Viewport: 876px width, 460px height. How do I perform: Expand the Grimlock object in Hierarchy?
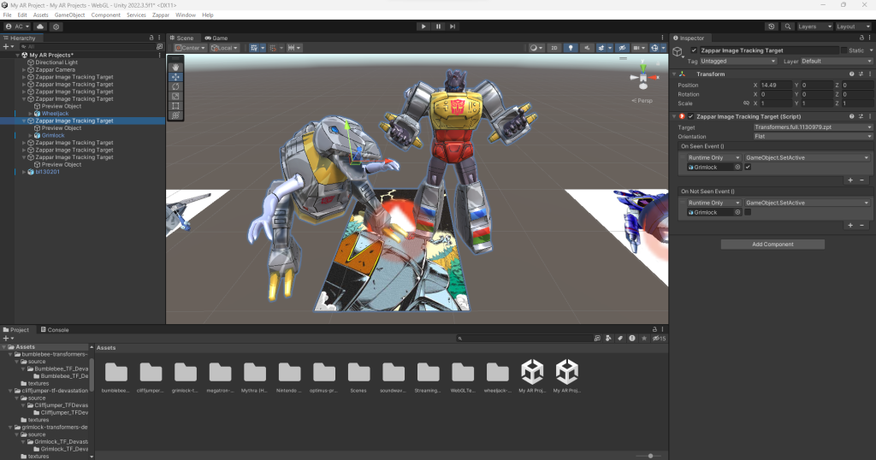pos(31,135)
